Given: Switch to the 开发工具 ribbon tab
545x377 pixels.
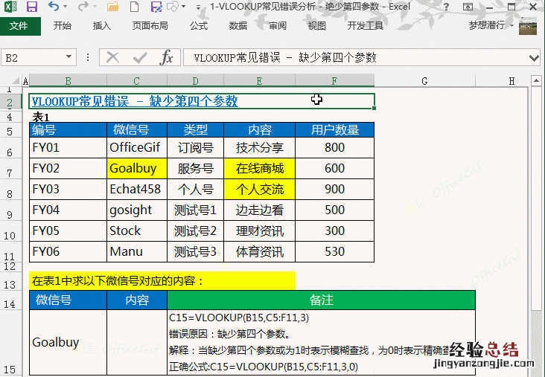Looking at the screenshot, I should pyautogui.click(x=366, y=26).
